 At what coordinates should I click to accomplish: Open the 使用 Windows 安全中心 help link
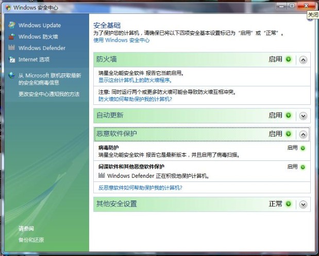pyautogui.click(x=122, y=40)
